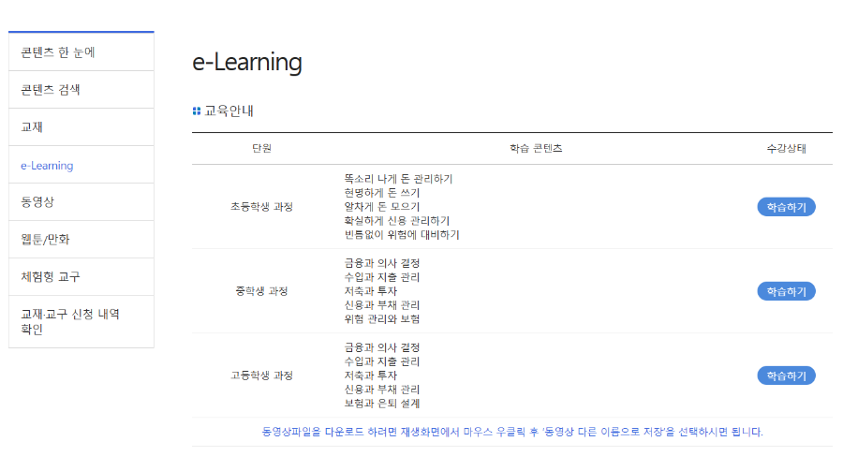
Task: Click the blue 동영상파일 다운로드 notice text
Action: 512,432
